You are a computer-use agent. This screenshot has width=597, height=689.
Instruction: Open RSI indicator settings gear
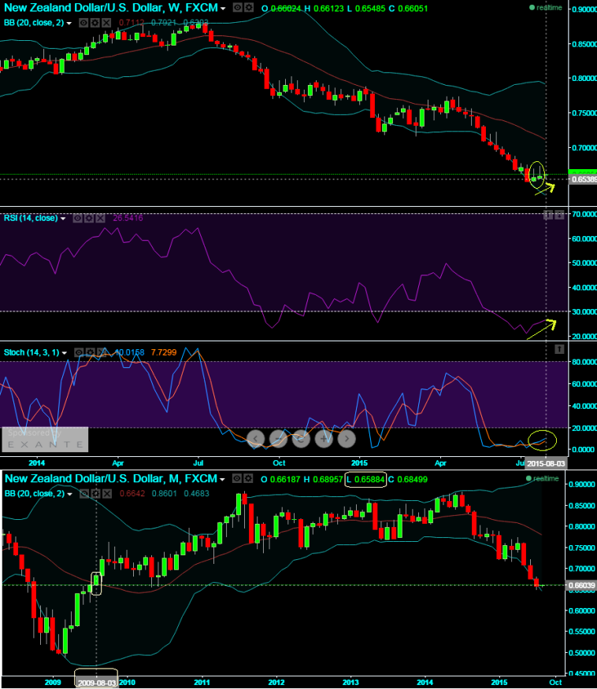pyautogui.click(x=89, y=218)
